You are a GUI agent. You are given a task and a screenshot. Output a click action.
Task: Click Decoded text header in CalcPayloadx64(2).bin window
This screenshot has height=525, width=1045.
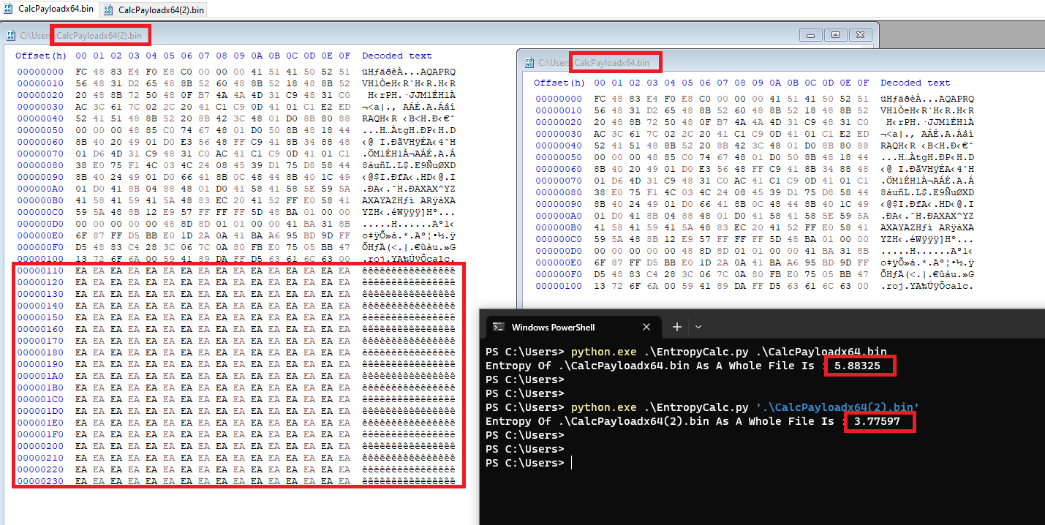(396, 56)
